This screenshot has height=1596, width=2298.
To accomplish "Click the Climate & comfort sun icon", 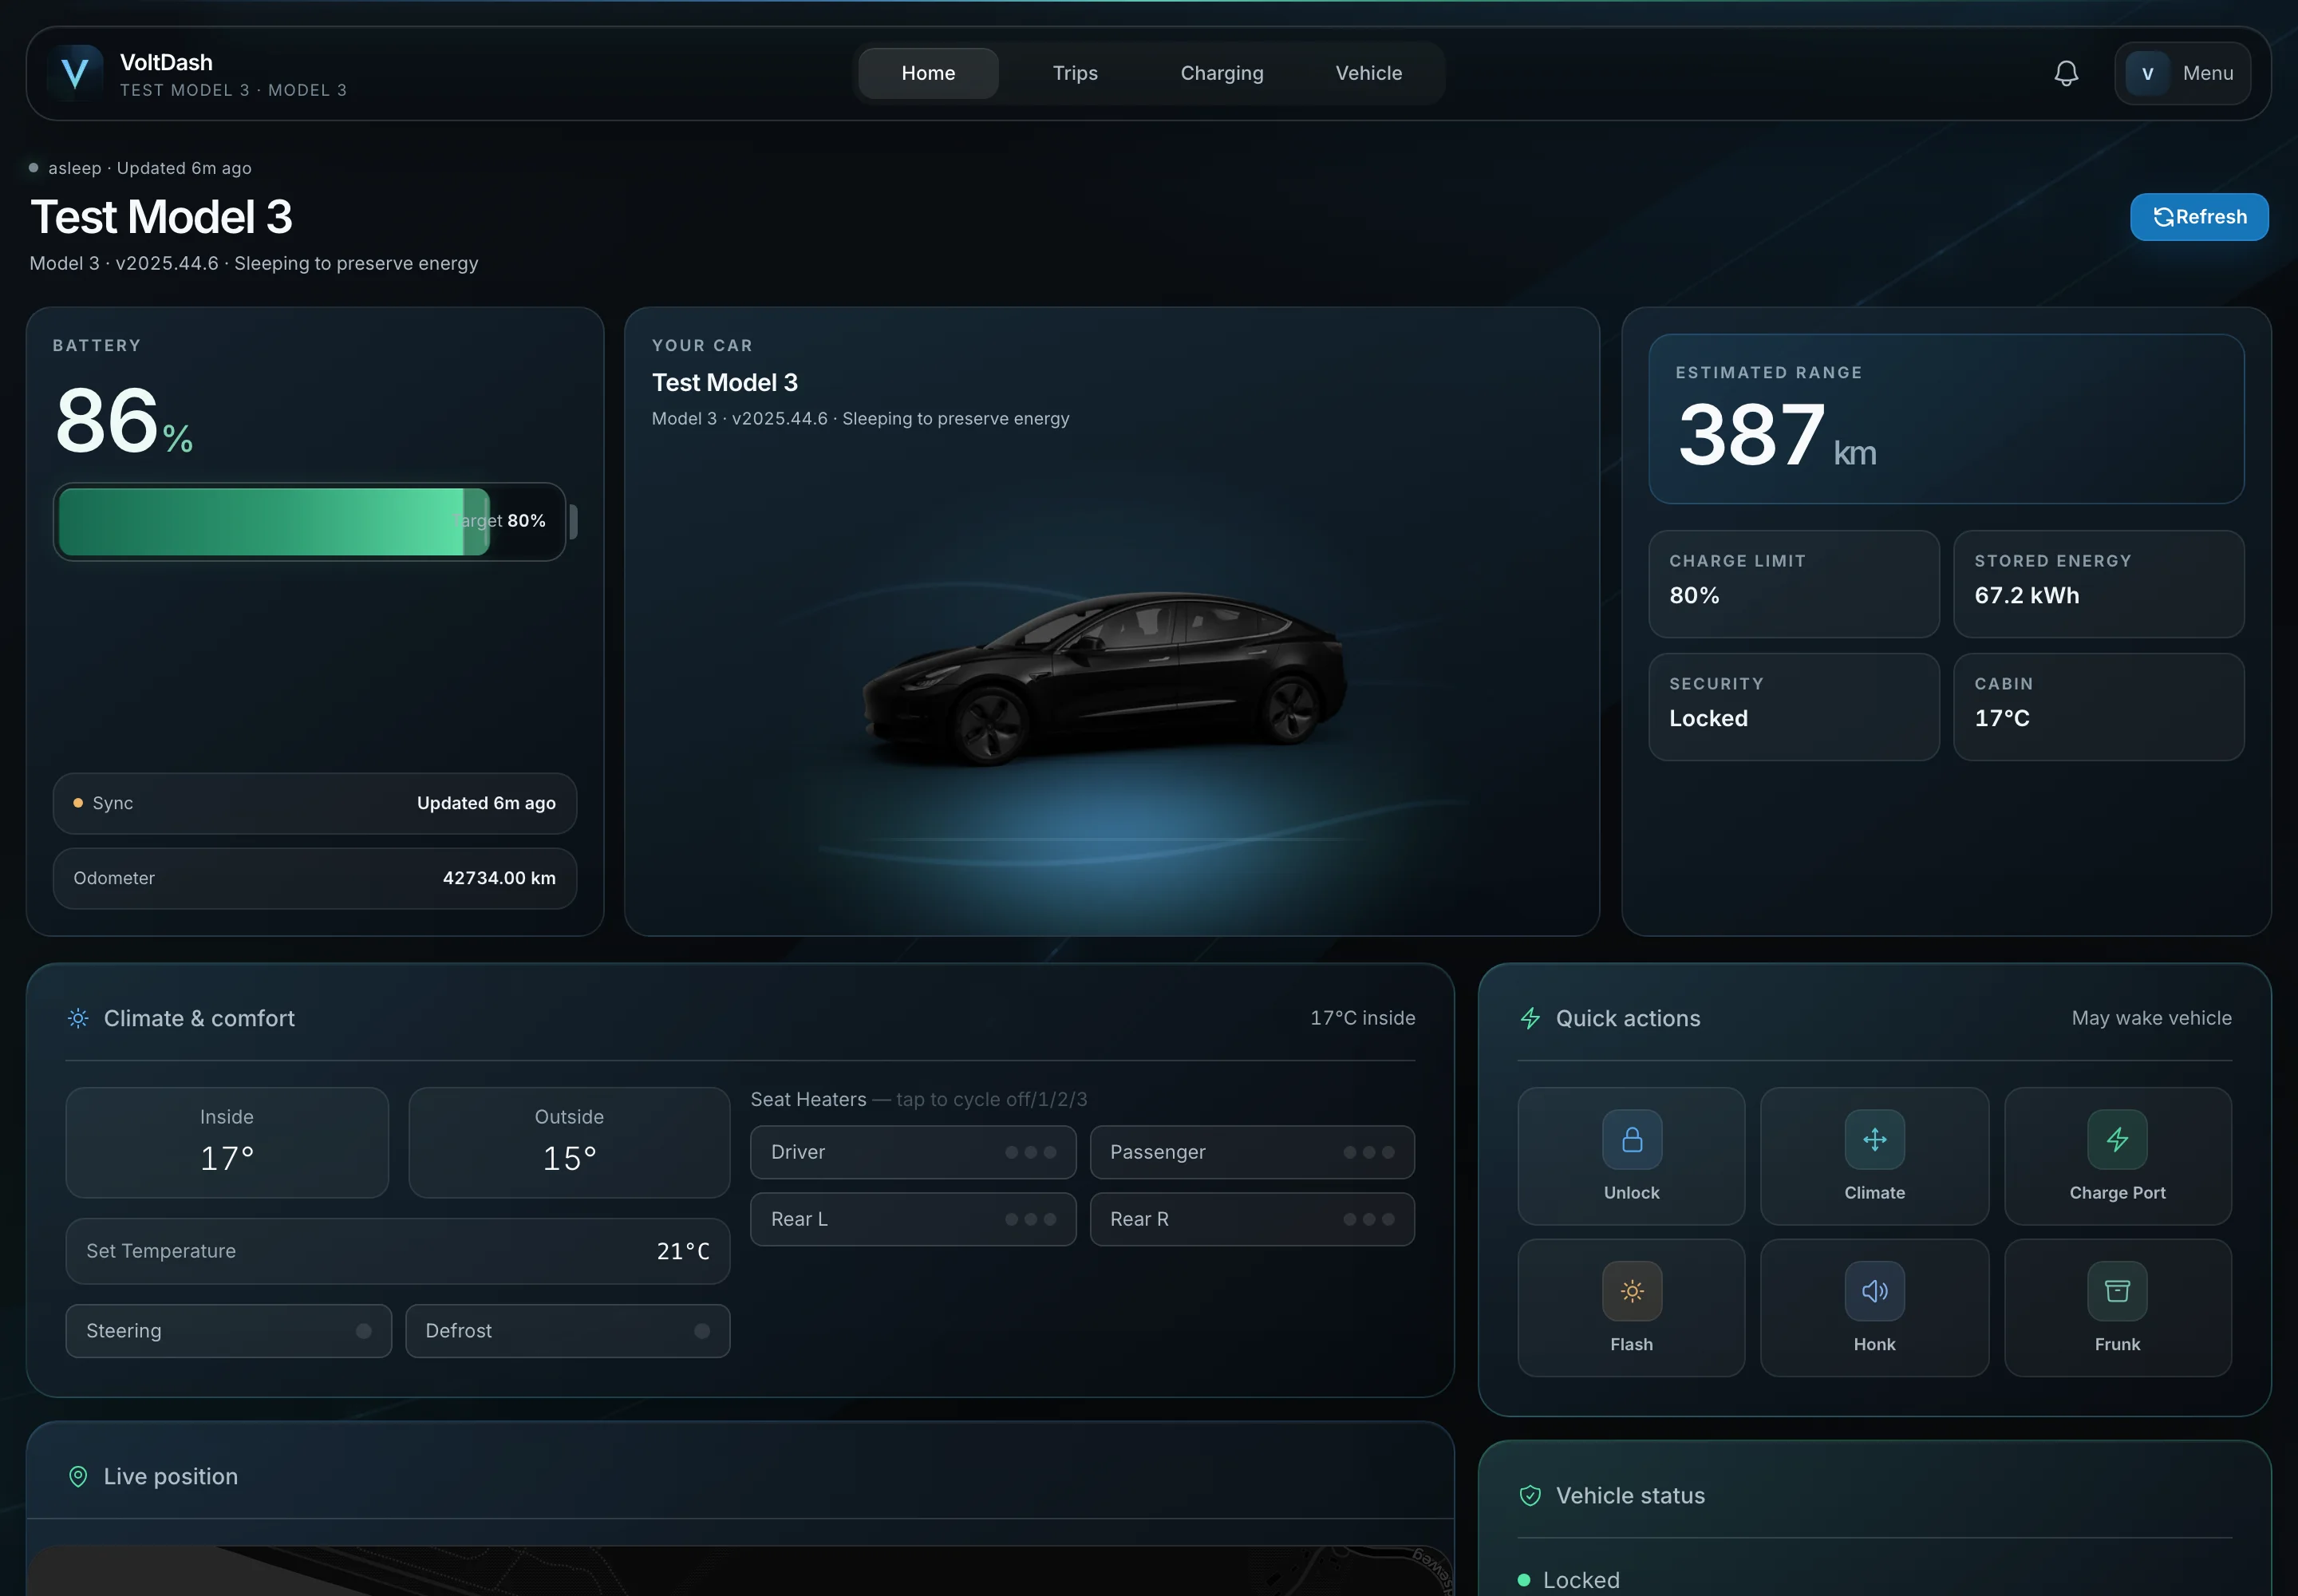I will (78, 1018).
